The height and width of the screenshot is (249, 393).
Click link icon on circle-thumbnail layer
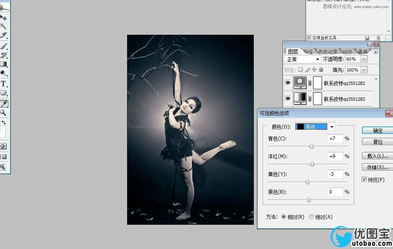point(310,83)
